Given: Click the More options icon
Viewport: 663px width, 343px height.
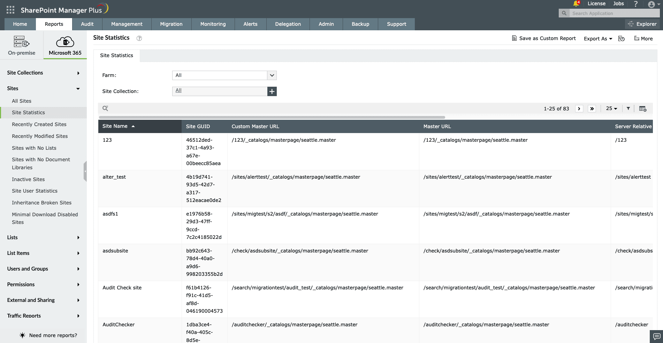Looking at the screenshot, I should coord(643,38).
